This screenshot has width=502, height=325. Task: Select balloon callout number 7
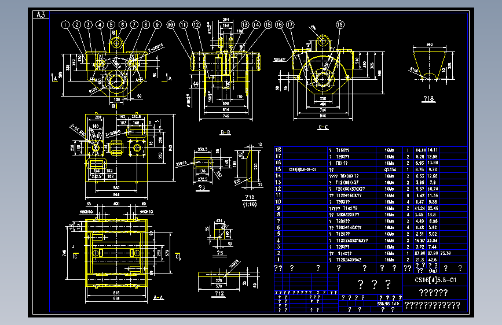click(x=134, y=25)
